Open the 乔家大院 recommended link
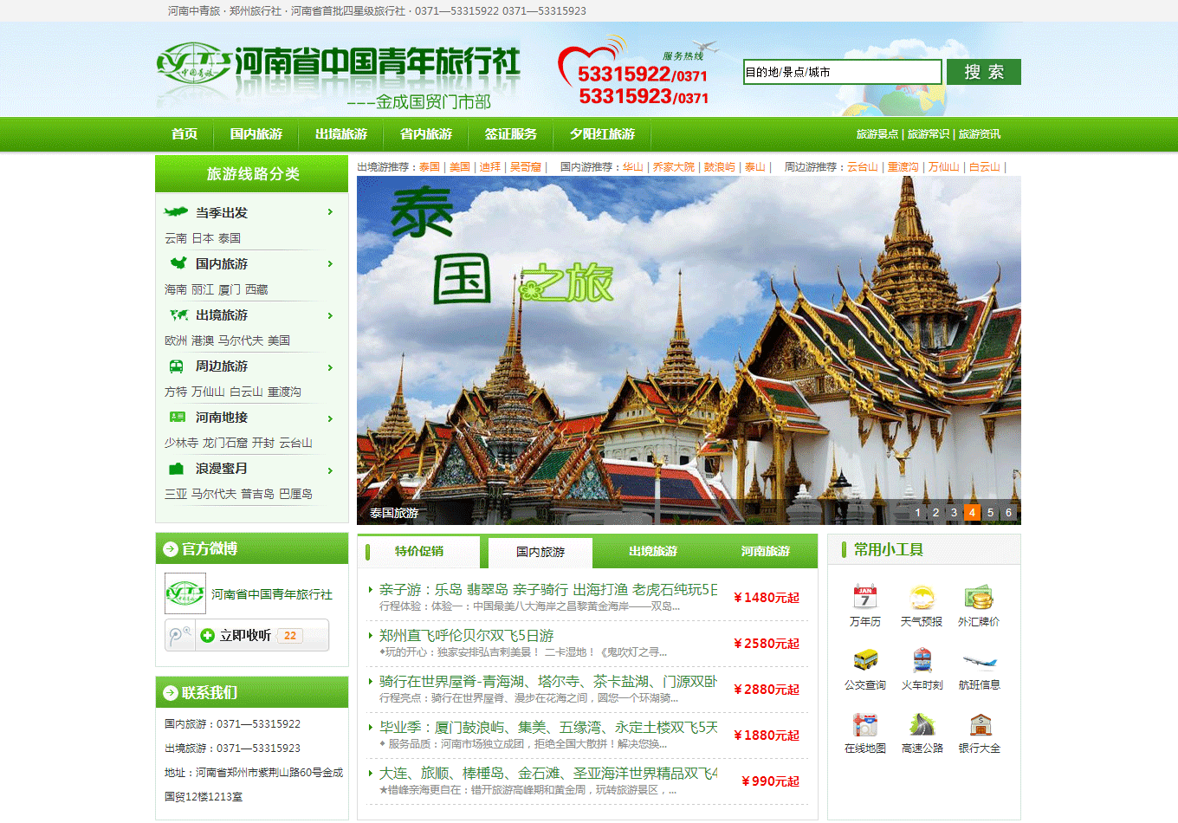 [x=673, y=167]
